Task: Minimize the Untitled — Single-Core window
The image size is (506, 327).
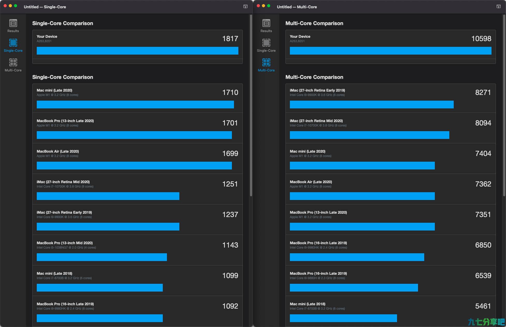Action: pyautogui.click(x=10, y=6)
